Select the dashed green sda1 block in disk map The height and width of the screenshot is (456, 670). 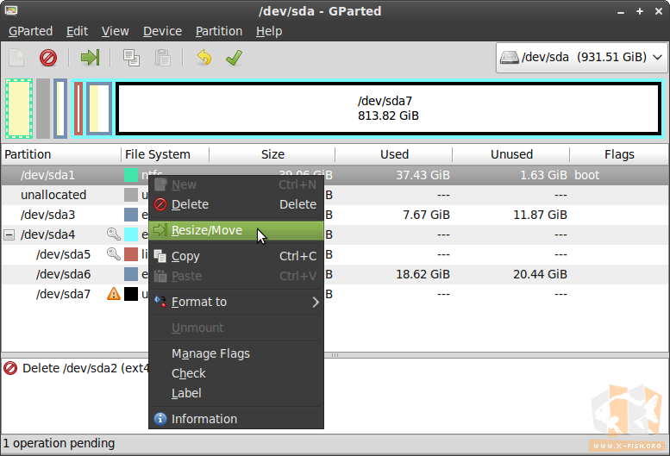[19, 109]
